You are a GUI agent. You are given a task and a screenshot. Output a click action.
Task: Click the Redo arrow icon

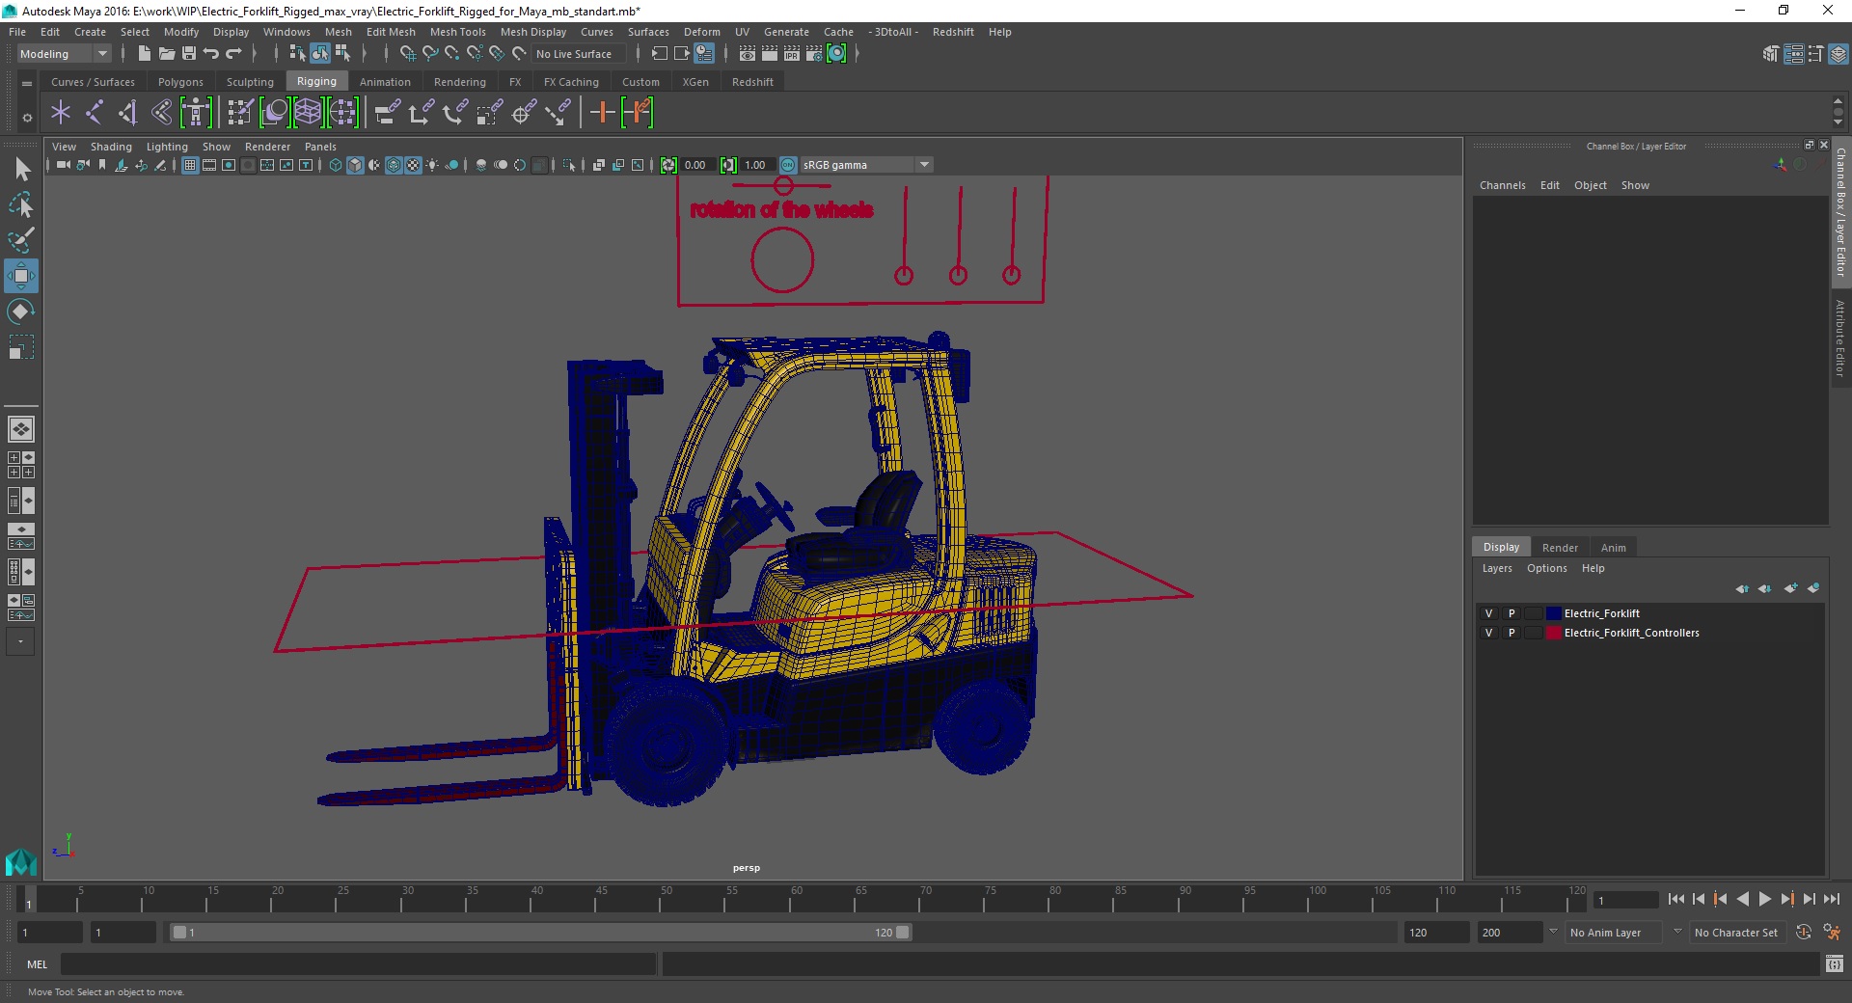(234, 54)
